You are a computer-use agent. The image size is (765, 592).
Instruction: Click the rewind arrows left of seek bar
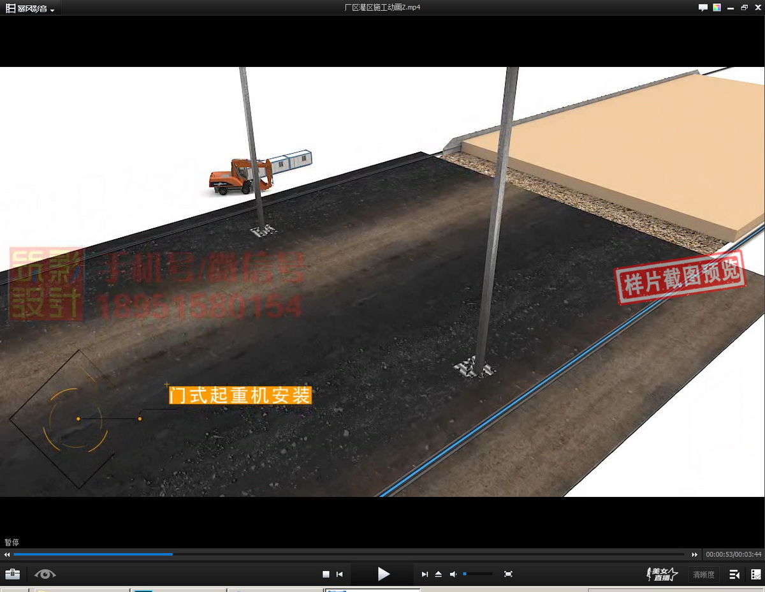click(x=7, y=554)
